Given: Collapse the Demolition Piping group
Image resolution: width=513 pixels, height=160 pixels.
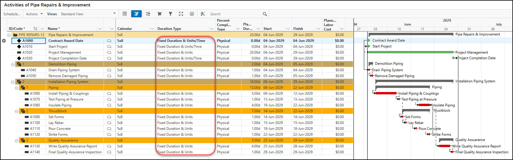Looking at the screenshot, I should click(x=13, y=64).
